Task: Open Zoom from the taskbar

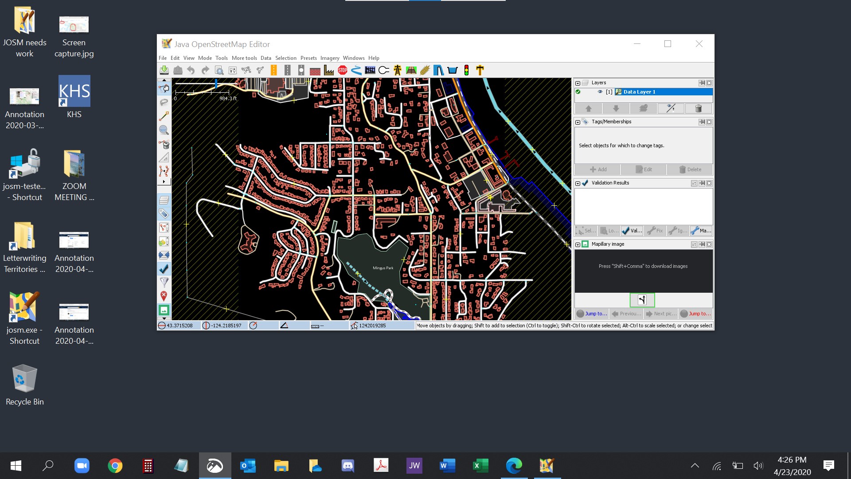Action: pos(82,466)
